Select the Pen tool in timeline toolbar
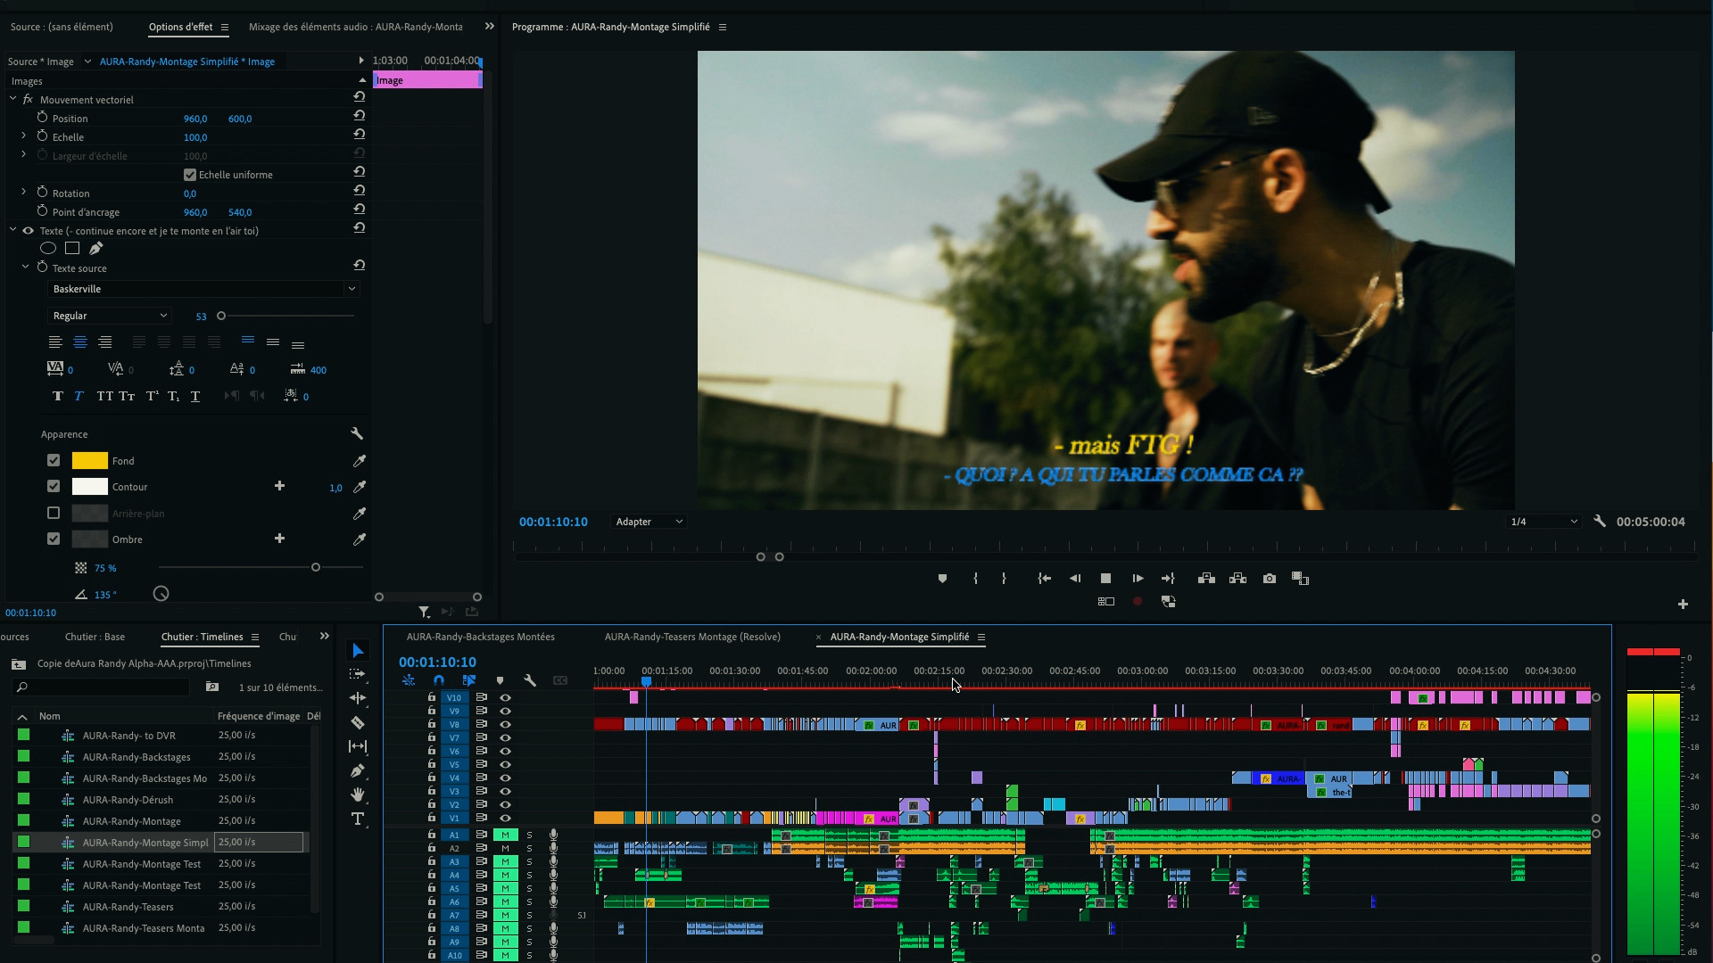This screenshot has width=1713, height=963. pos(358,770)
